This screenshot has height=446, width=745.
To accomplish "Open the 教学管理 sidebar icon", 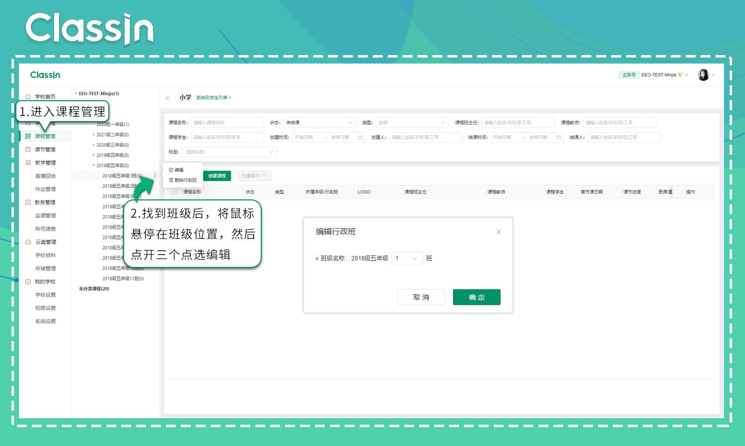I will (x=28, y=163).
